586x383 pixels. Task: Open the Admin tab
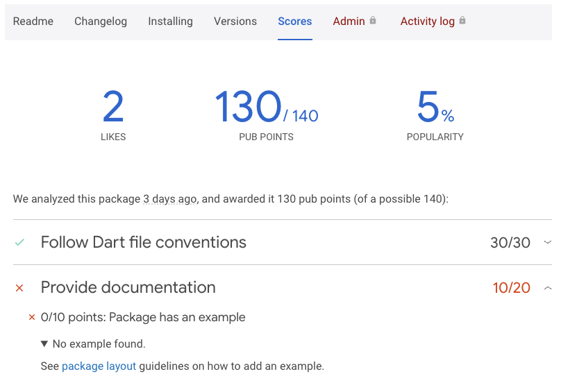349,22
